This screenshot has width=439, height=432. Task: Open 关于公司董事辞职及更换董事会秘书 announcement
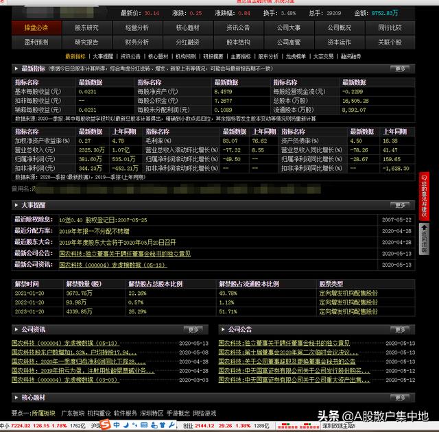[x=287, y=361]
